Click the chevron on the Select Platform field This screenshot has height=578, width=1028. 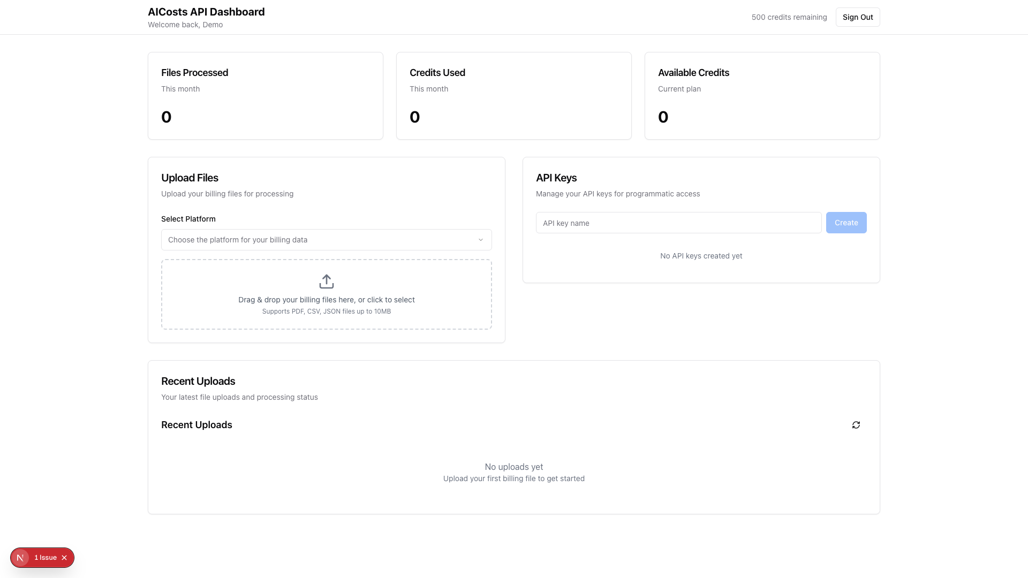pyautogui.click(x=480, y=239)
